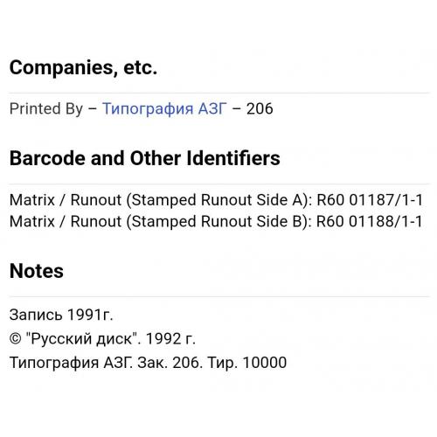
Task: Click the "Русский диск" text in notes
Action: point(83,339)
